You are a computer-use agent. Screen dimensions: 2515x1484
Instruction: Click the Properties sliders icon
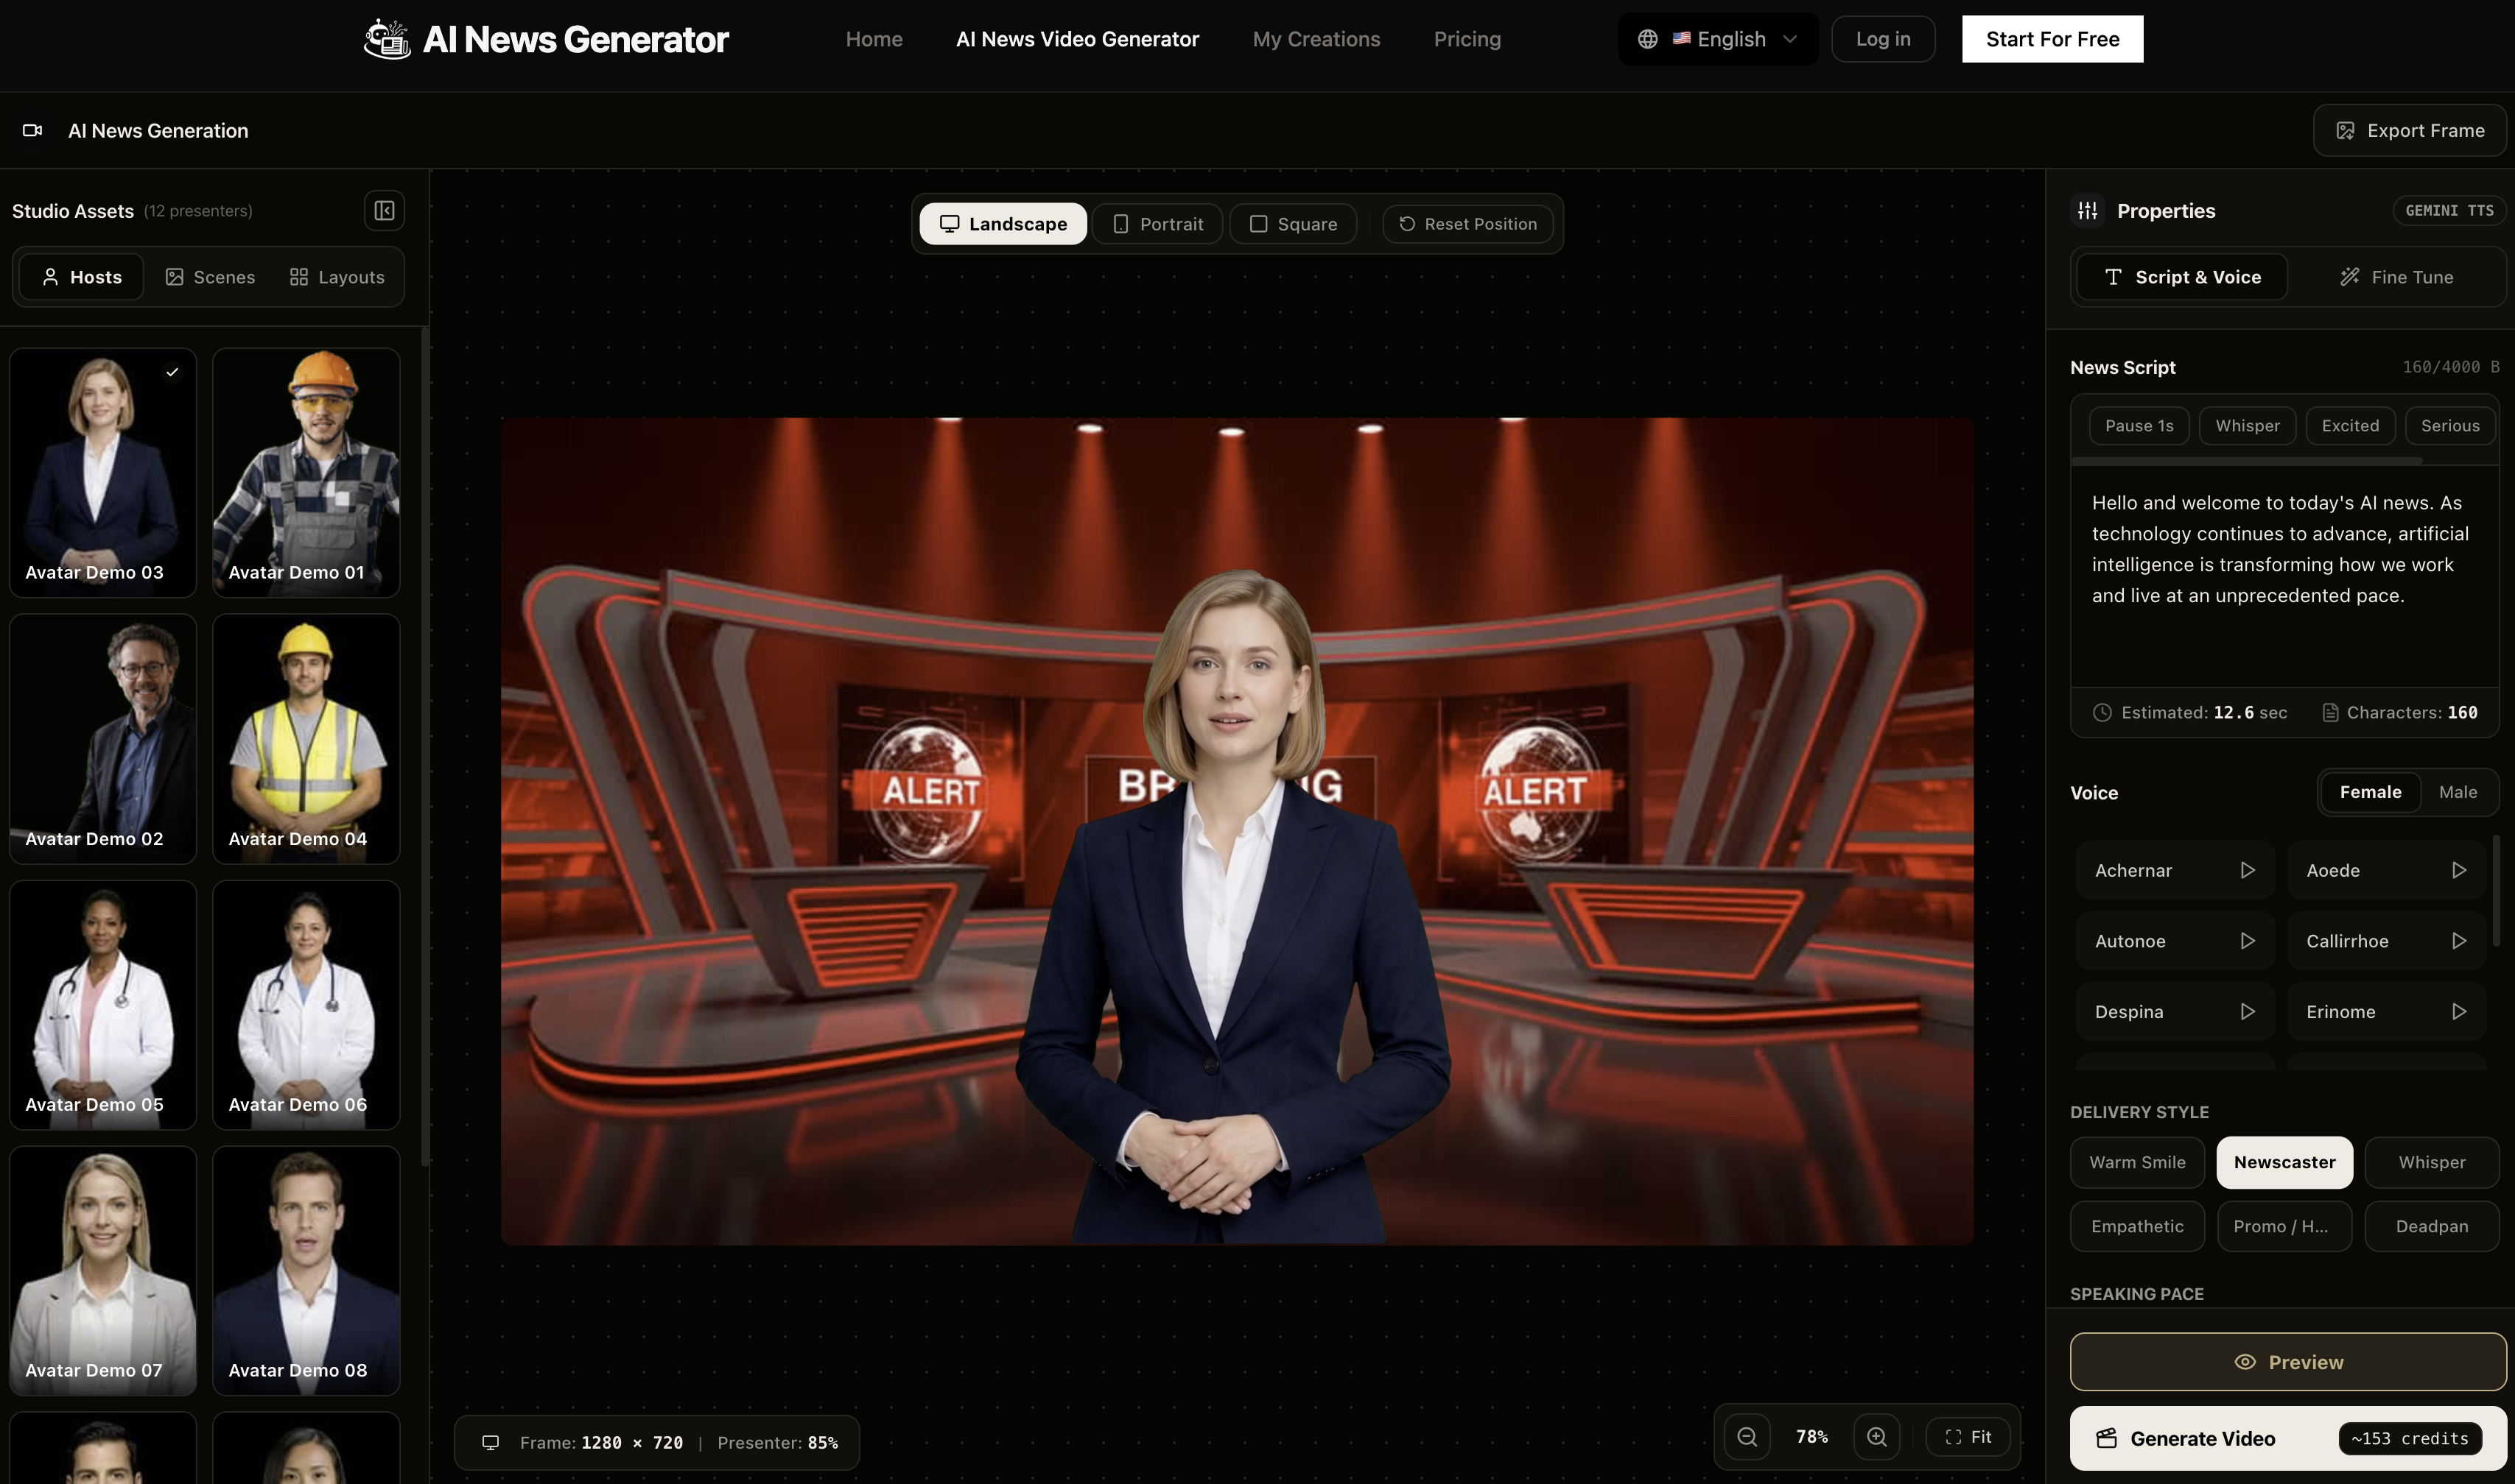[x=2088, y=211]
